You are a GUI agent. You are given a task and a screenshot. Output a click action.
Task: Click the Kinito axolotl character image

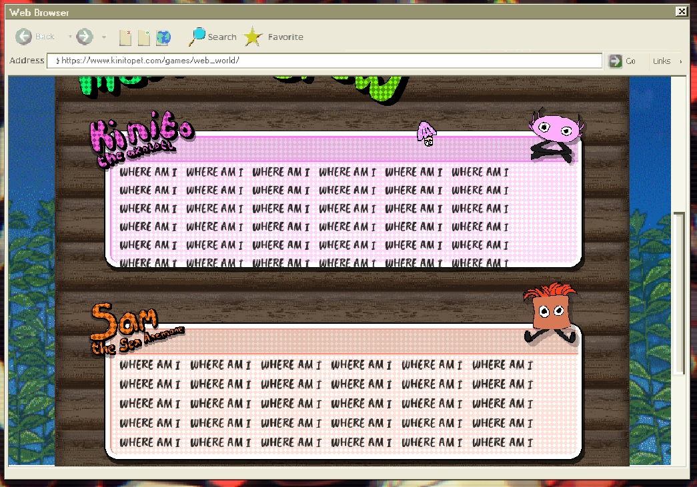(556, 135)
